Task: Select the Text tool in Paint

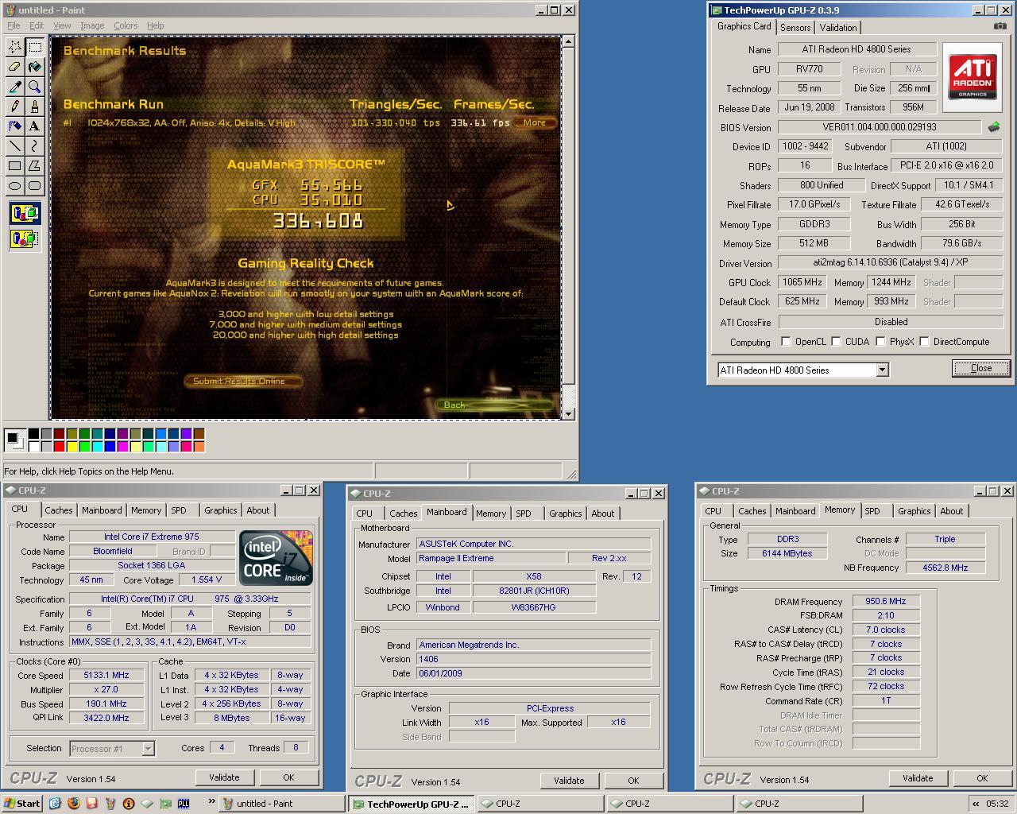Action: point(34,126)
